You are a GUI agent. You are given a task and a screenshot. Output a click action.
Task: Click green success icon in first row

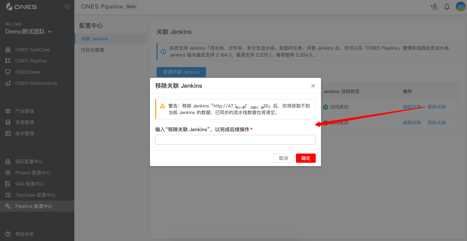tap(326, 107)
